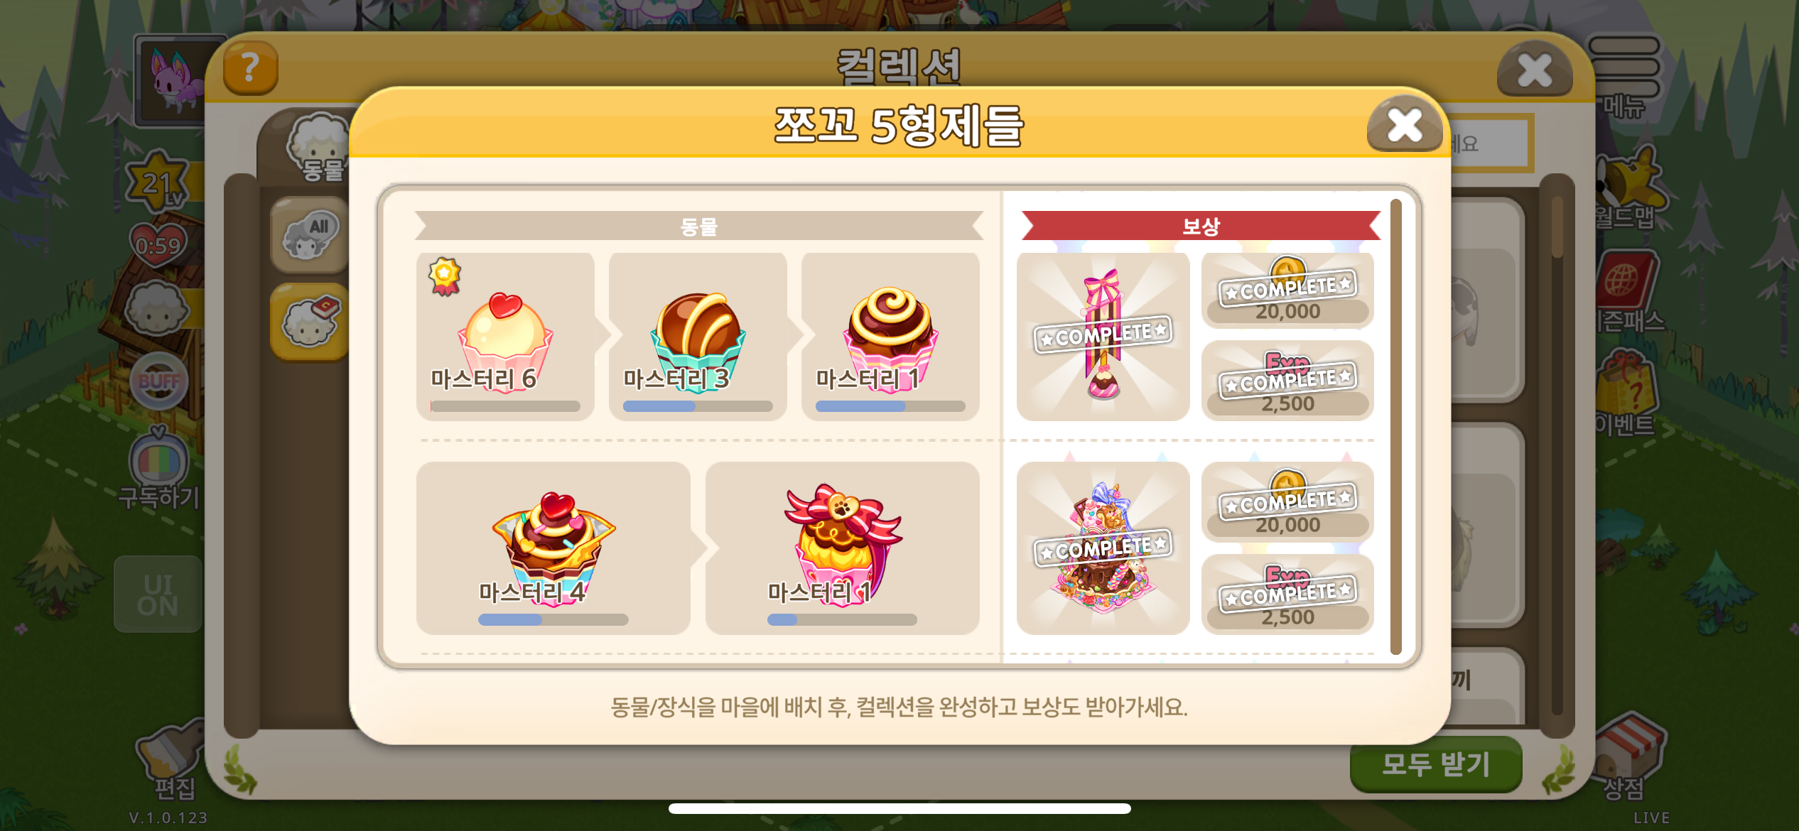Tap the bottom 20,000 coin reward

click(x=1287, y=502)
